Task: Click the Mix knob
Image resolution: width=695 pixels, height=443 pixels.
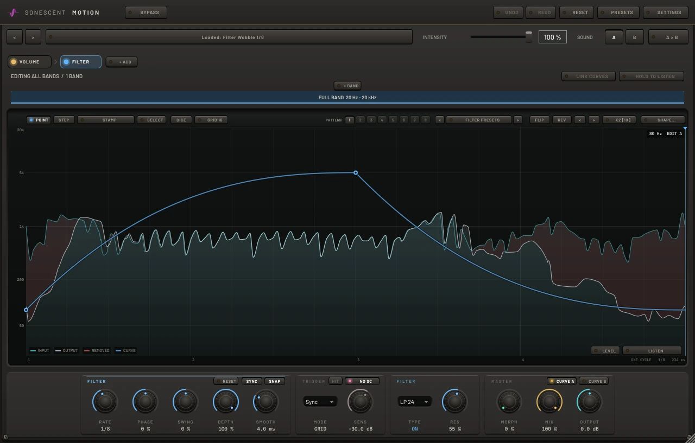Action: coord(549,402)
